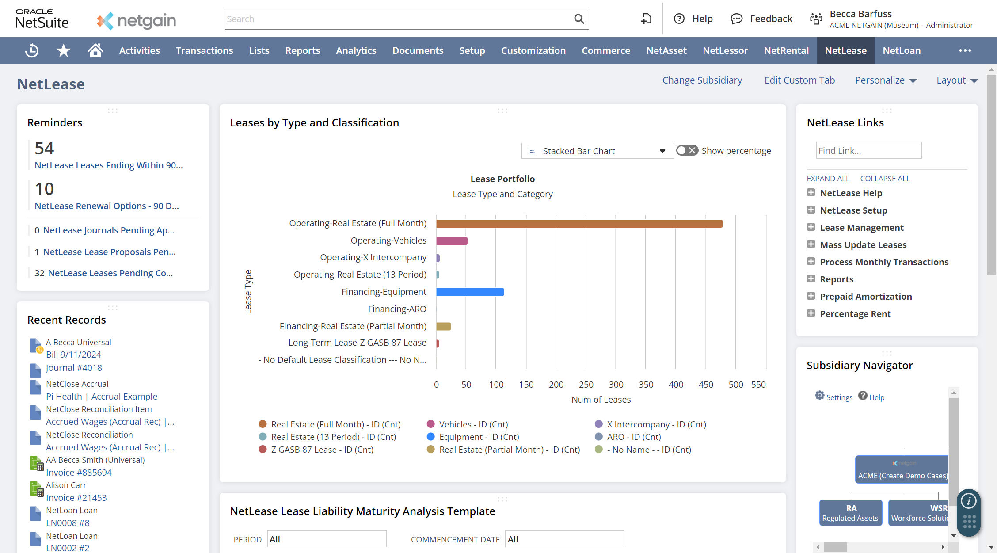Click the Oracle NetSuite logo
This screenshot has width=997, height=553.
coord(42,19)
